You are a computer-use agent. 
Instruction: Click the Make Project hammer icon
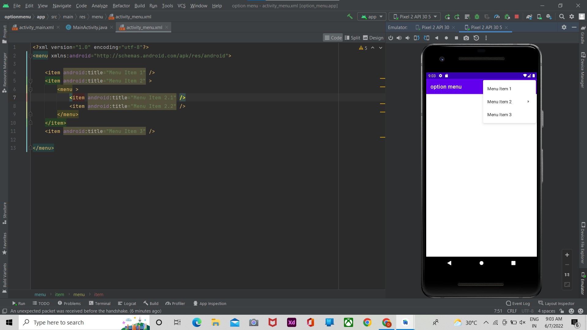coord(350,16)
